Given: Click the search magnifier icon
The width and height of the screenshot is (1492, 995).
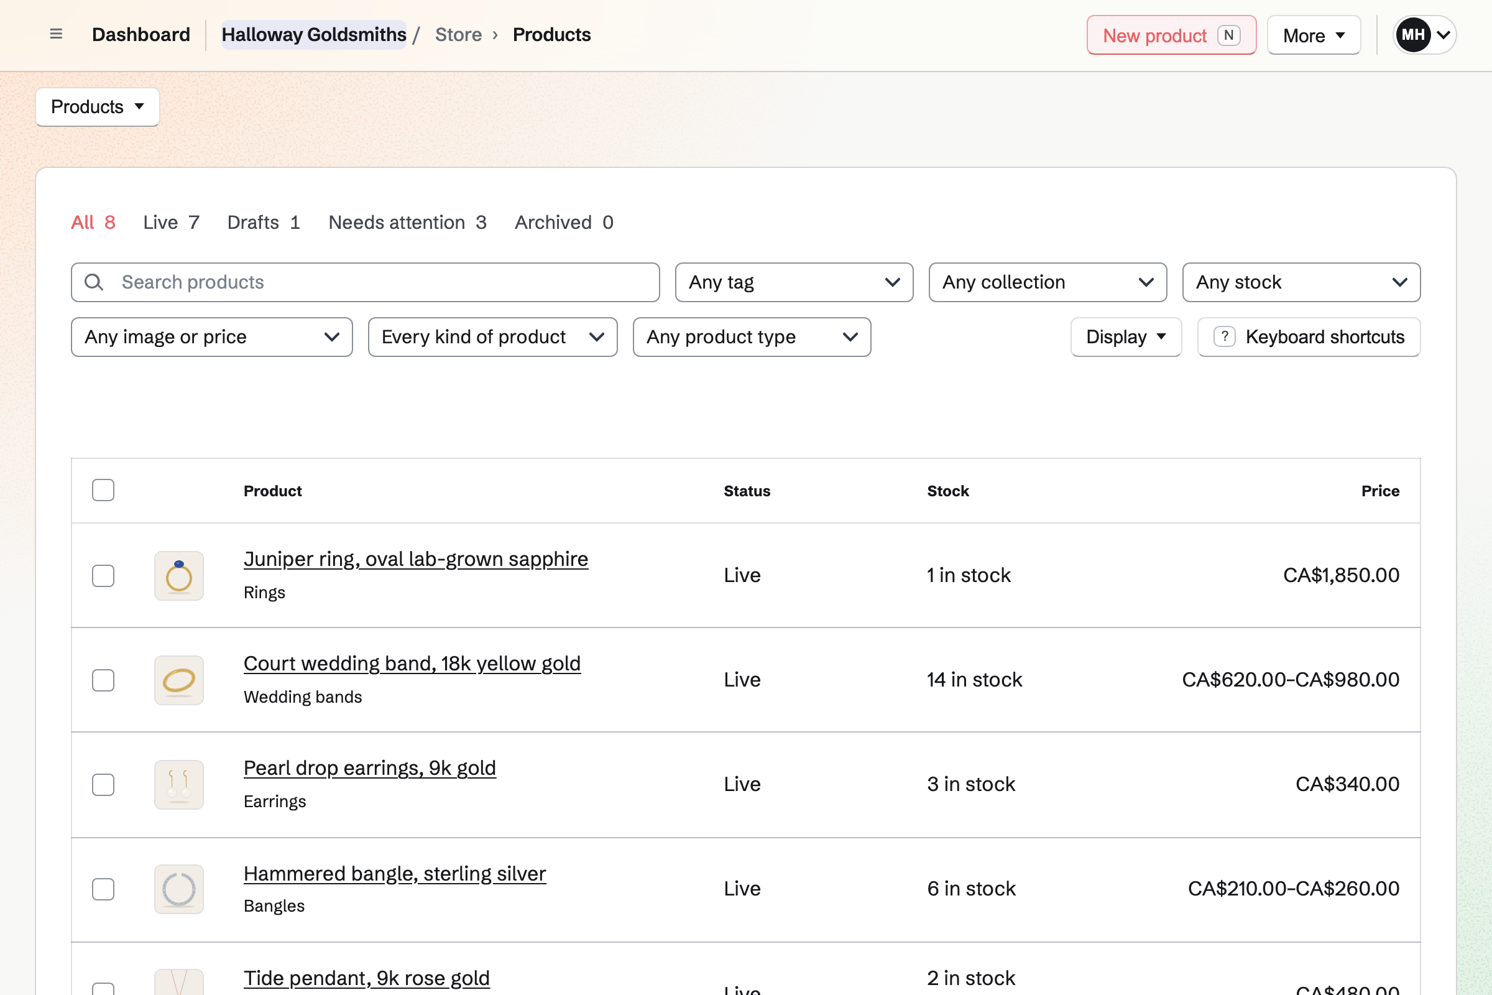Looking at the screenshot, I should pos(94,282).
